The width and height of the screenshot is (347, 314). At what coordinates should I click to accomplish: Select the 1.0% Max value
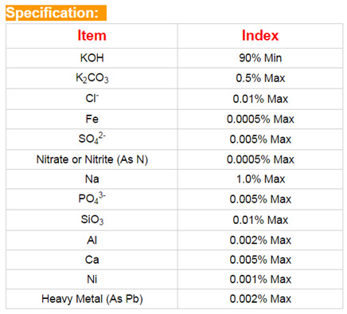click(x=260, y=179)
